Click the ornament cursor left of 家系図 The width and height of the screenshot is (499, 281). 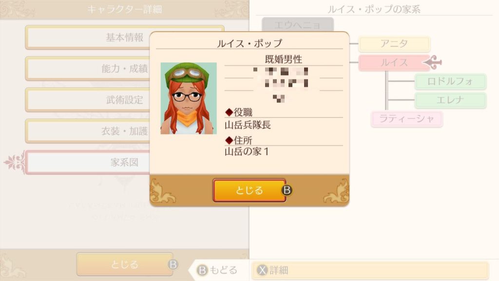[15, 162]
